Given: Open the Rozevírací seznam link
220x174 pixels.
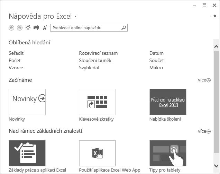Looking at the screenshot, I should coord(98,53).
